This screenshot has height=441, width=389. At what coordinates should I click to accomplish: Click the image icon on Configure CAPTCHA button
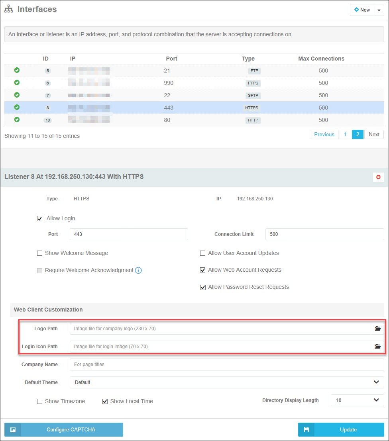pos(12,429)
